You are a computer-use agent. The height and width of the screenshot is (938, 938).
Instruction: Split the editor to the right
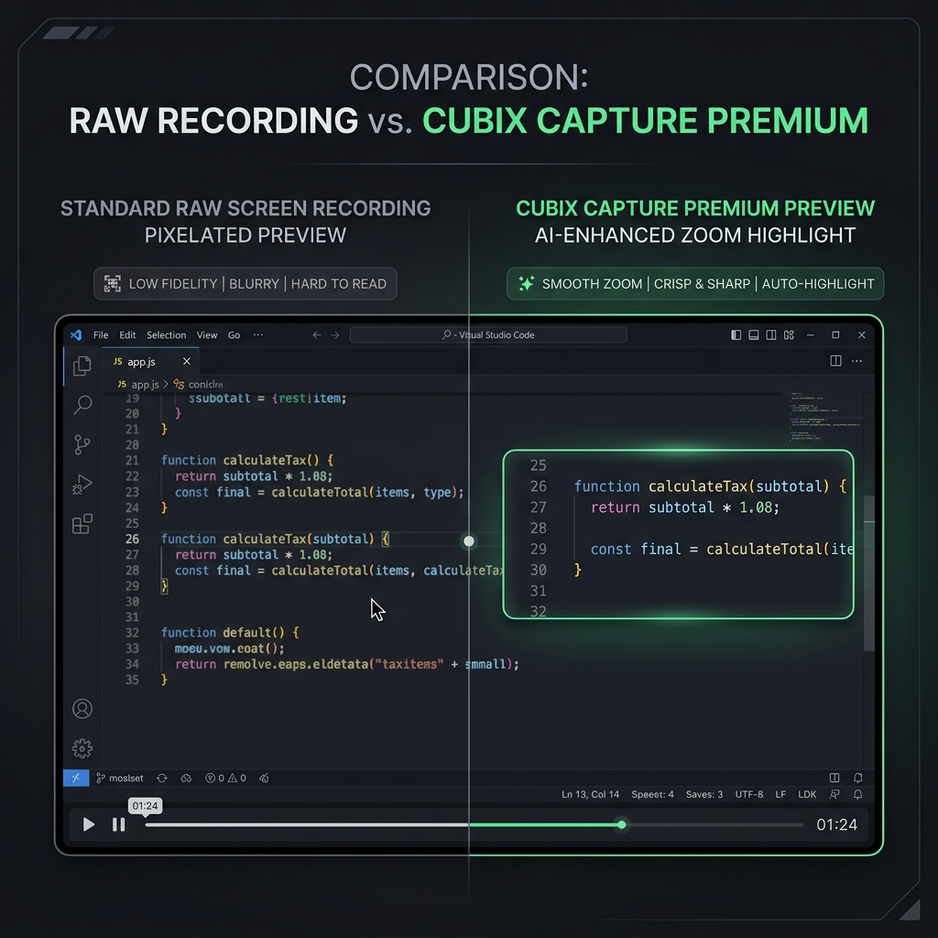click(x=835, y=361)
